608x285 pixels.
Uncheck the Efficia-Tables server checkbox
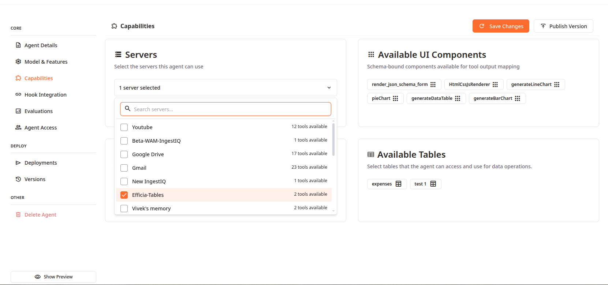click(124, 195)
